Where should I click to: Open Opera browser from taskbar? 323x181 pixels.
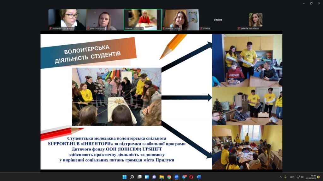pyautogui.click(x=191, y=177)
